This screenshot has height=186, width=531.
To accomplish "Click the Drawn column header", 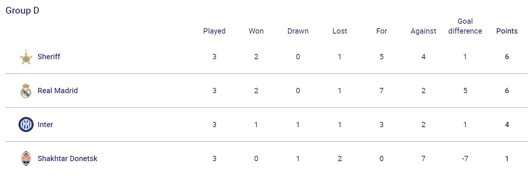I will 298,31.
